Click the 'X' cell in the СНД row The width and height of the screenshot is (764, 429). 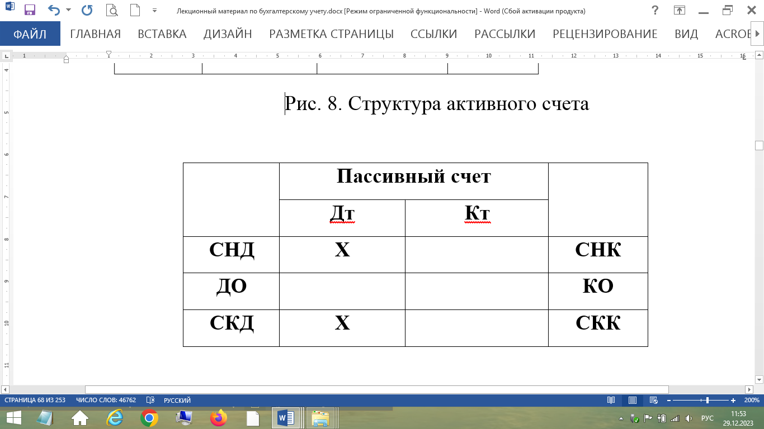342,254
